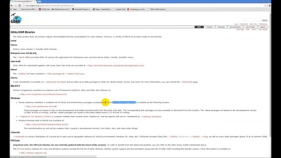Click the browser back arrow
This screenshot has height=158, width=281.
(x=12, y=6)
